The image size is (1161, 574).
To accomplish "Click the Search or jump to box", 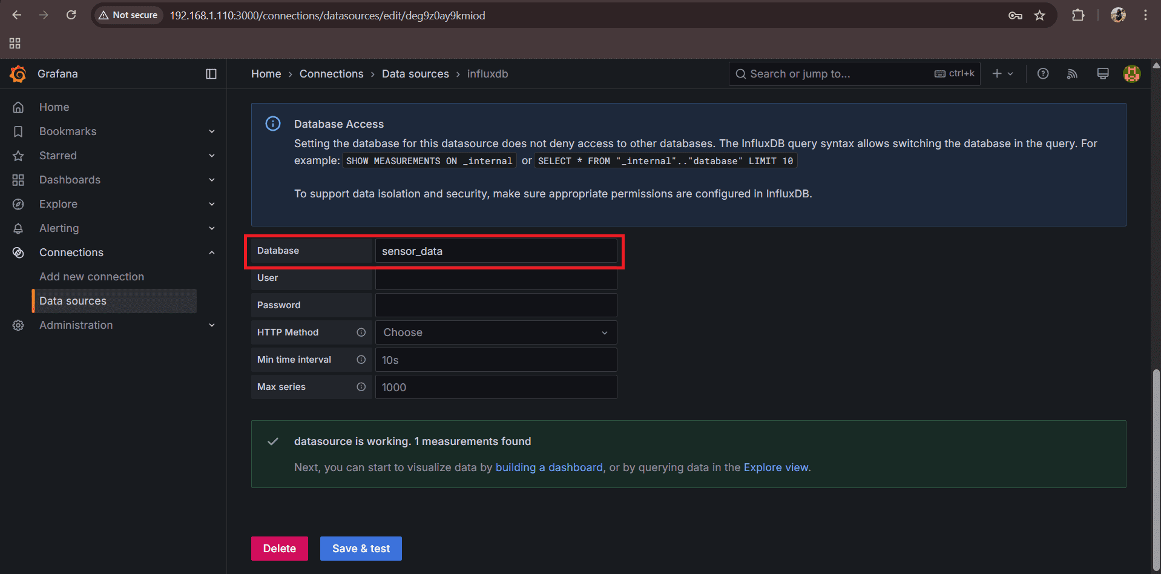I will tap(835, 74).
